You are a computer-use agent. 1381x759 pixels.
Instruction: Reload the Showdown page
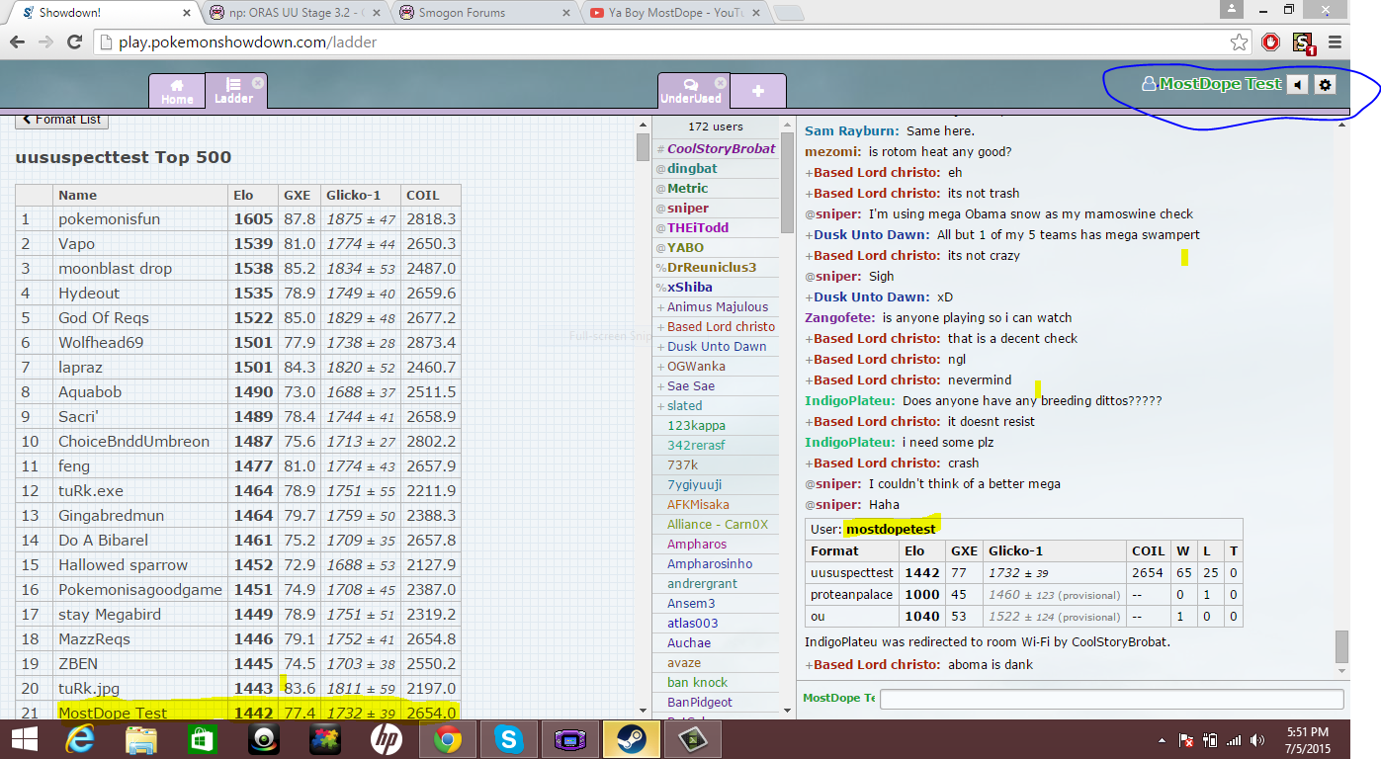coord(74,42)
